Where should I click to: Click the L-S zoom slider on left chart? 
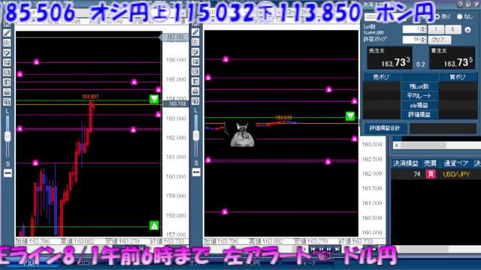tap(8, 136)
